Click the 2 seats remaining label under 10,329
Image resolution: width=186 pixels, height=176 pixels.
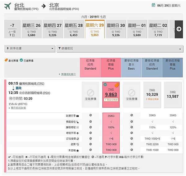[x=152, y=99]
